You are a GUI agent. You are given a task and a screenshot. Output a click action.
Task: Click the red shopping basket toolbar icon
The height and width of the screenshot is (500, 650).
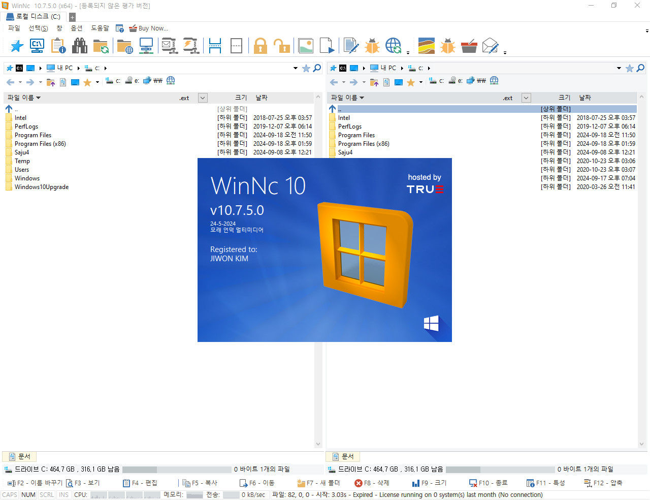coord(469,46)
